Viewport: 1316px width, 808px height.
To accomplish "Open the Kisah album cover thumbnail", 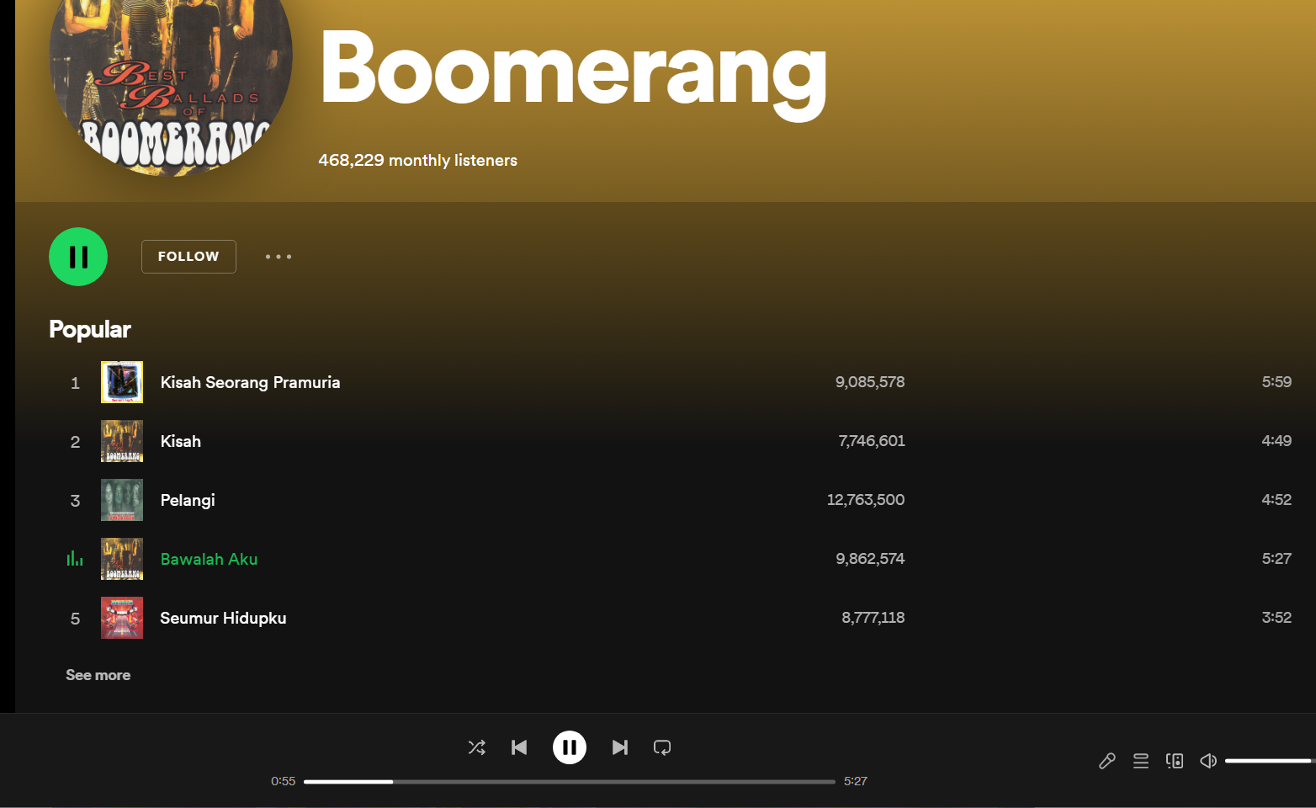I will [x=122, y=441].
